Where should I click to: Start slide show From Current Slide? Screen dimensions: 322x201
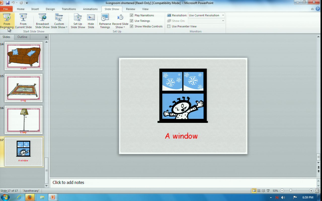click(x=23, y=21)
